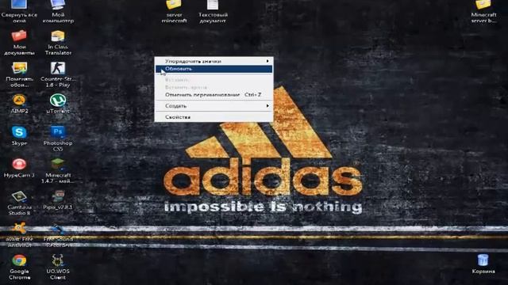This screenshot has width=508, height=285.
Task: Launch the Counter-Strike 1.6 Play icon
Action: pyautogui.click(x=58, y=68)
